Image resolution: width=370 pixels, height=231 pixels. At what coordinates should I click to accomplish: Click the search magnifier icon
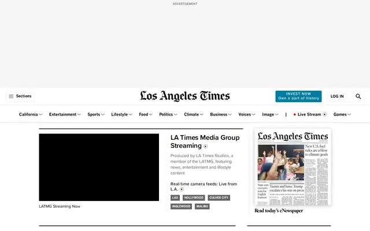358,96
